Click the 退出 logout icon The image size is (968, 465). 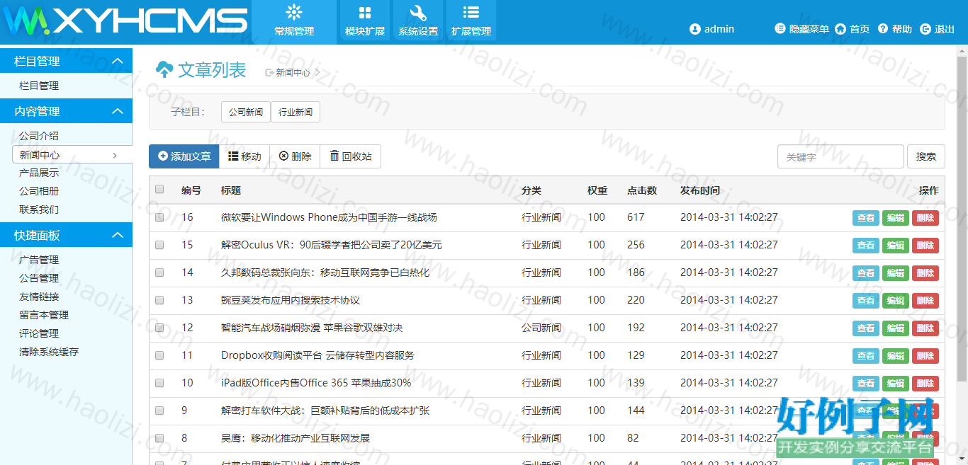[x=925, y=29]
